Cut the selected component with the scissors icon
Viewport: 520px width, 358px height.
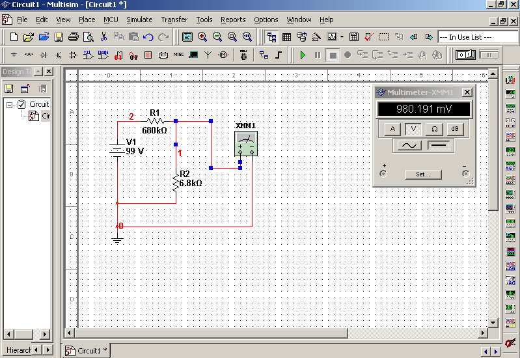103,37
